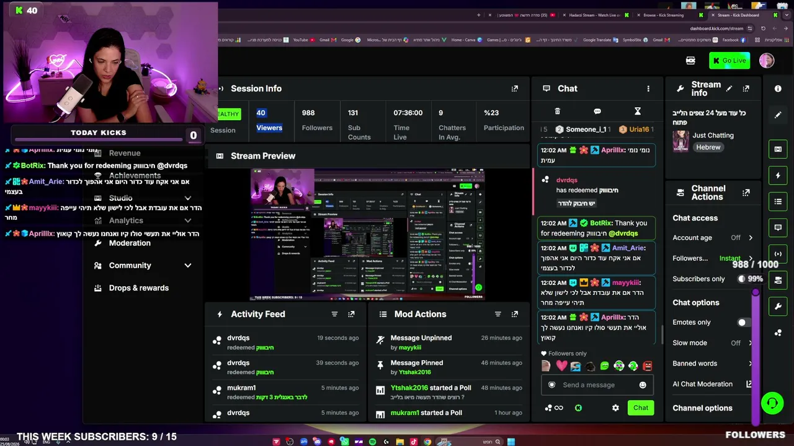The height and width of the screenshot is (446, 794).
Task: Clear chat with the trash icon
Action: [557, 111]
